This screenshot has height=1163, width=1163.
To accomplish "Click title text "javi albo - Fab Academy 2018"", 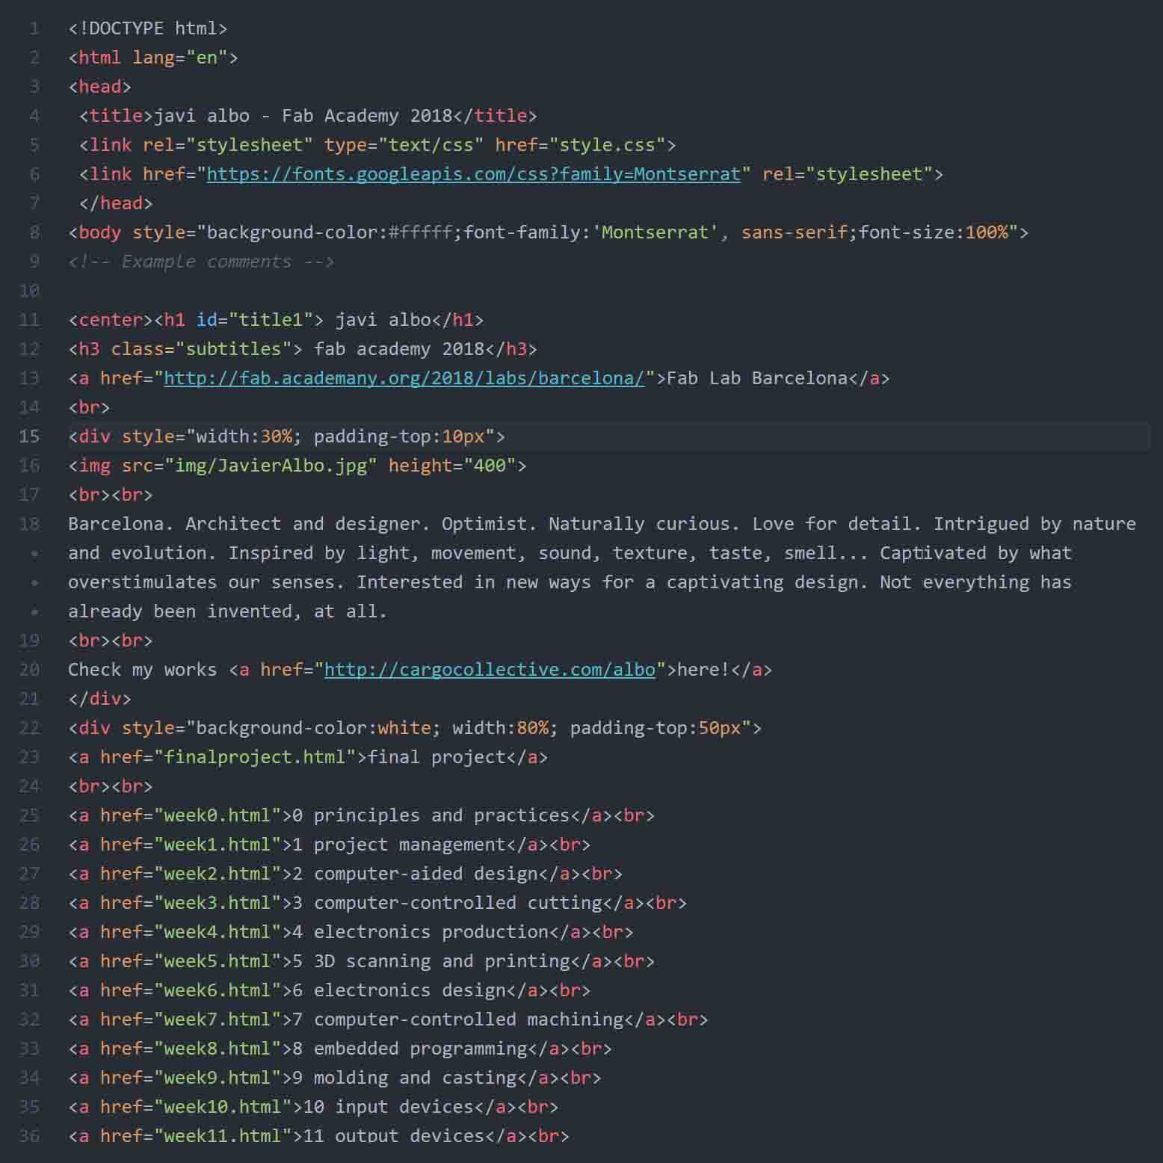I will pyautogui.click(x=303, y=116).
